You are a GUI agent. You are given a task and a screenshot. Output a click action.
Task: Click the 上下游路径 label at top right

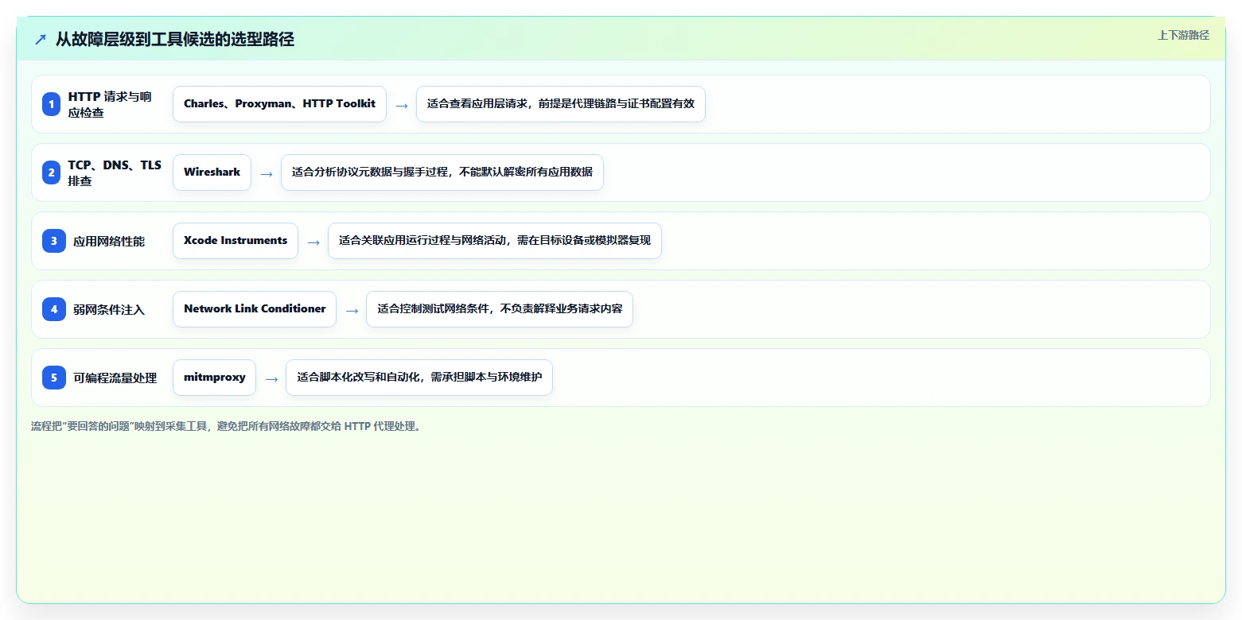(x=1183, y=35)
